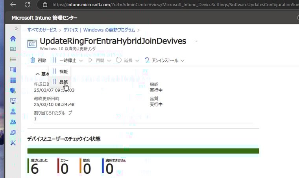Open the 一時停止 pause dropdown

coord(68,61)
